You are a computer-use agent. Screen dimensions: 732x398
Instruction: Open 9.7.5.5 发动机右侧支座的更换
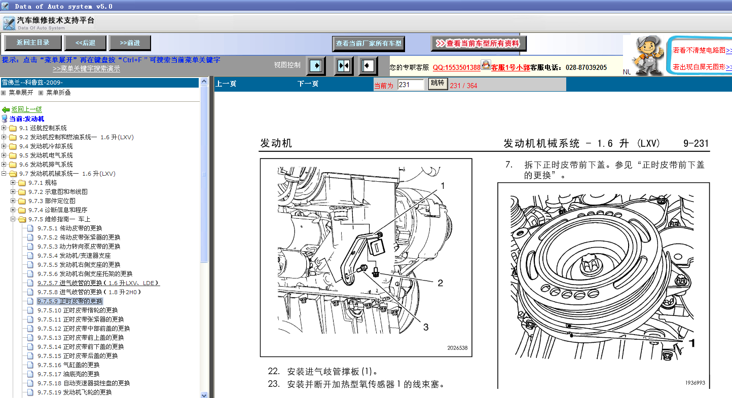coord(79,265)
